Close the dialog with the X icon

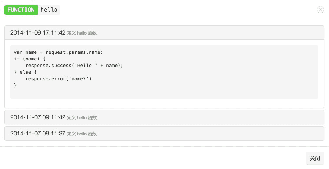[x=320, y=10]
